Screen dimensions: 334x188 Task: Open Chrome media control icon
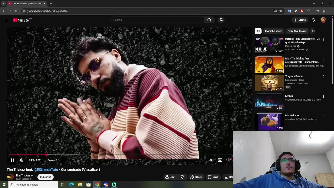tap(318, 11)
